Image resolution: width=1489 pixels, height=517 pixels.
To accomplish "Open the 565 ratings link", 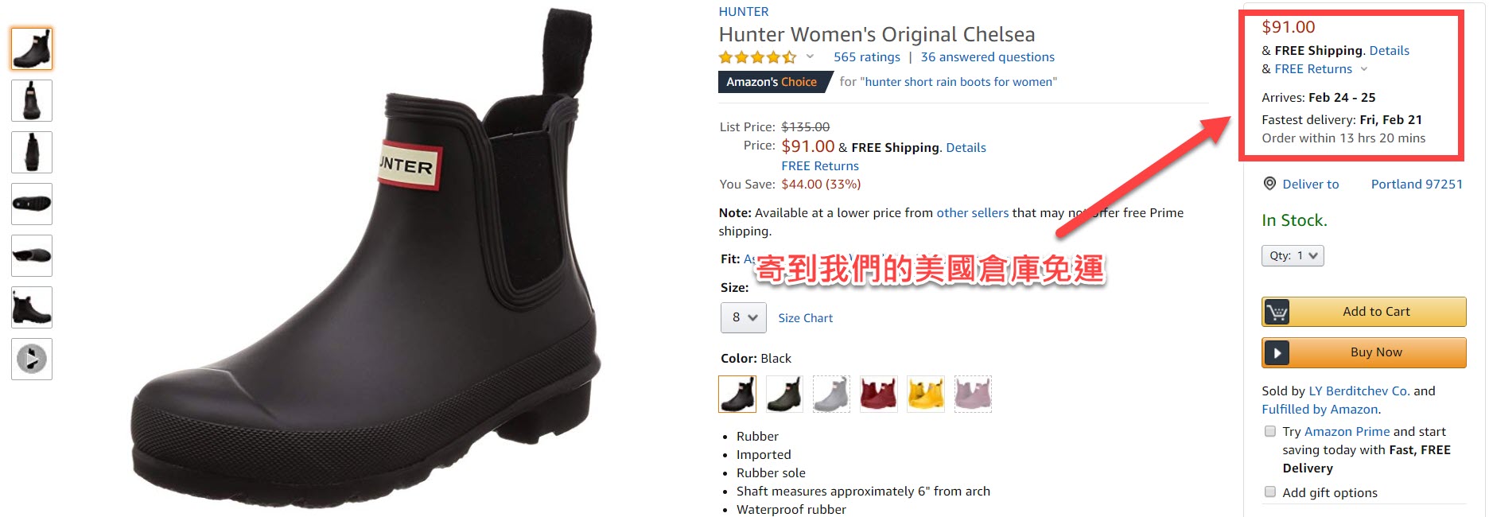I will pos(867,57).
